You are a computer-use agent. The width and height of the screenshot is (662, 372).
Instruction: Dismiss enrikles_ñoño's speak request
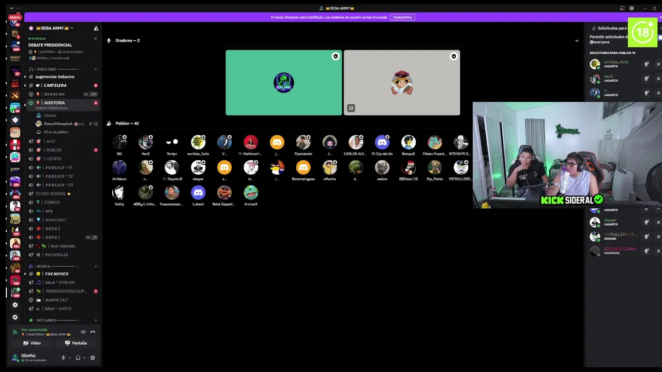coord(658,64)
